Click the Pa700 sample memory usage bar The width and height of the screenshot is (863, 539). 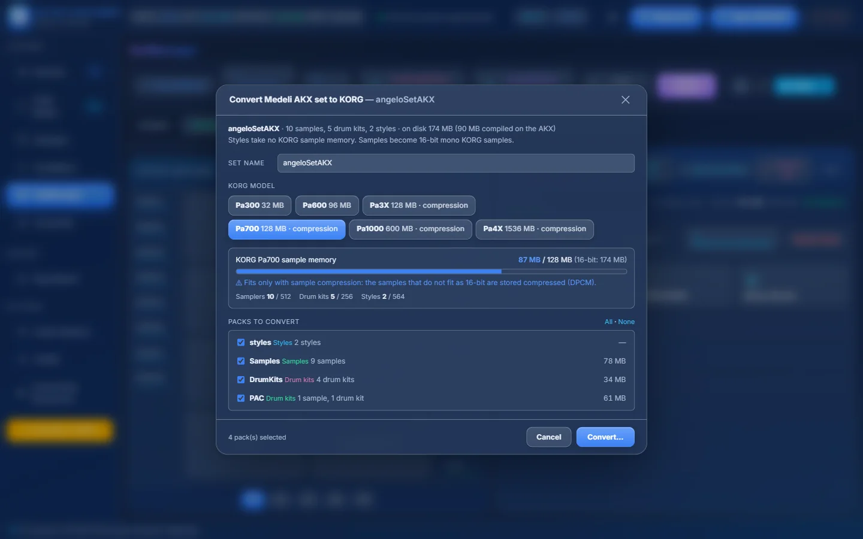pyautogui.click(x=431, y=271)
